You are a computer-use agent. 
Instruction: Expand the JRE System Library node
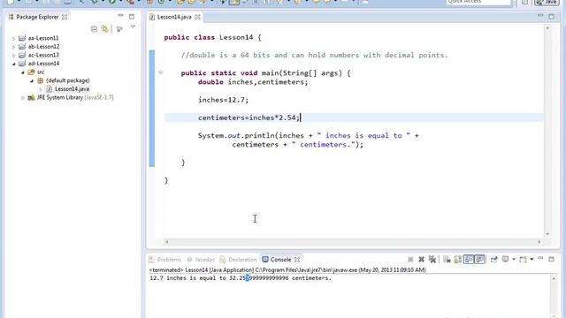[x=23, y=98]
